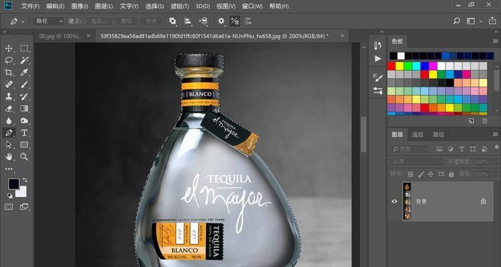Open the gear pen options dropdown

pos(221,21)
